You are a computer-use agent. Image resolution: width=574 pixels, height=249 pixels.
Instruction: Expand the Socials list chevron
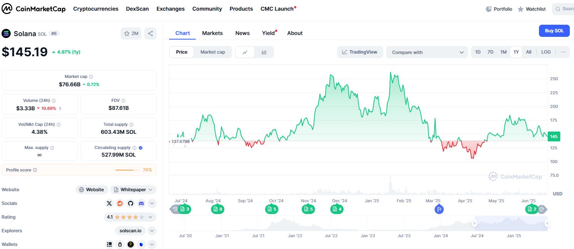(152, 203)
